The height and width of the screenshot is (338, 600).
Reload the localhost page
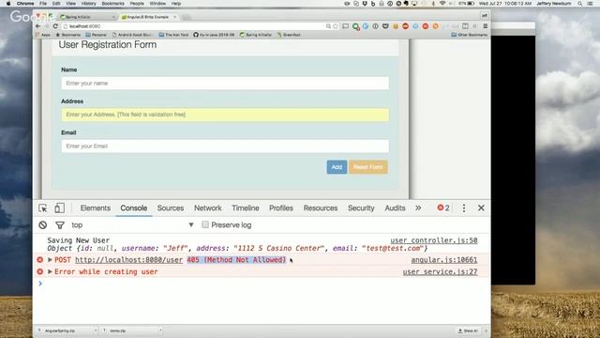55,26
